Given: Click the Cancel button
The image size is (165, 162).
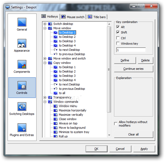Looking at the screenshot, I should coord(120,149).
